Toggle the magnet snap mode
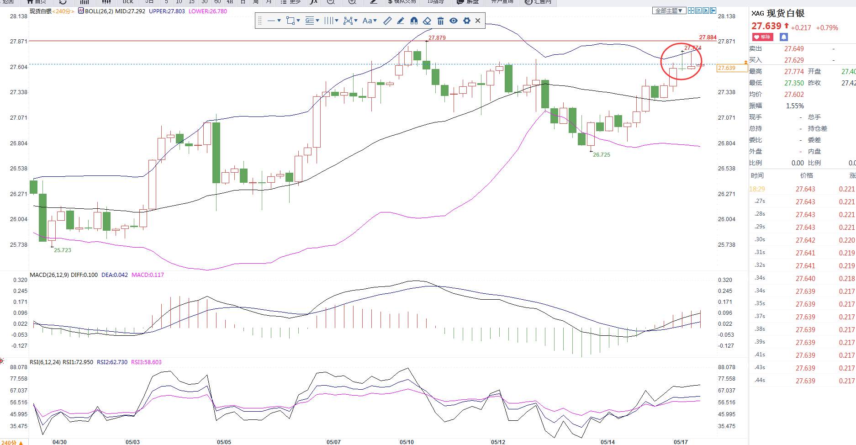The width and height of the screenshot is (856, 445). [414, 21]
